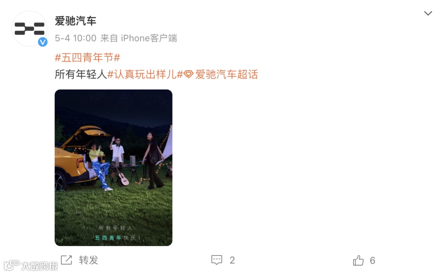This screenshot has height=274, width=445.
Task: Click the comment count 2
Action: (232, 260)
